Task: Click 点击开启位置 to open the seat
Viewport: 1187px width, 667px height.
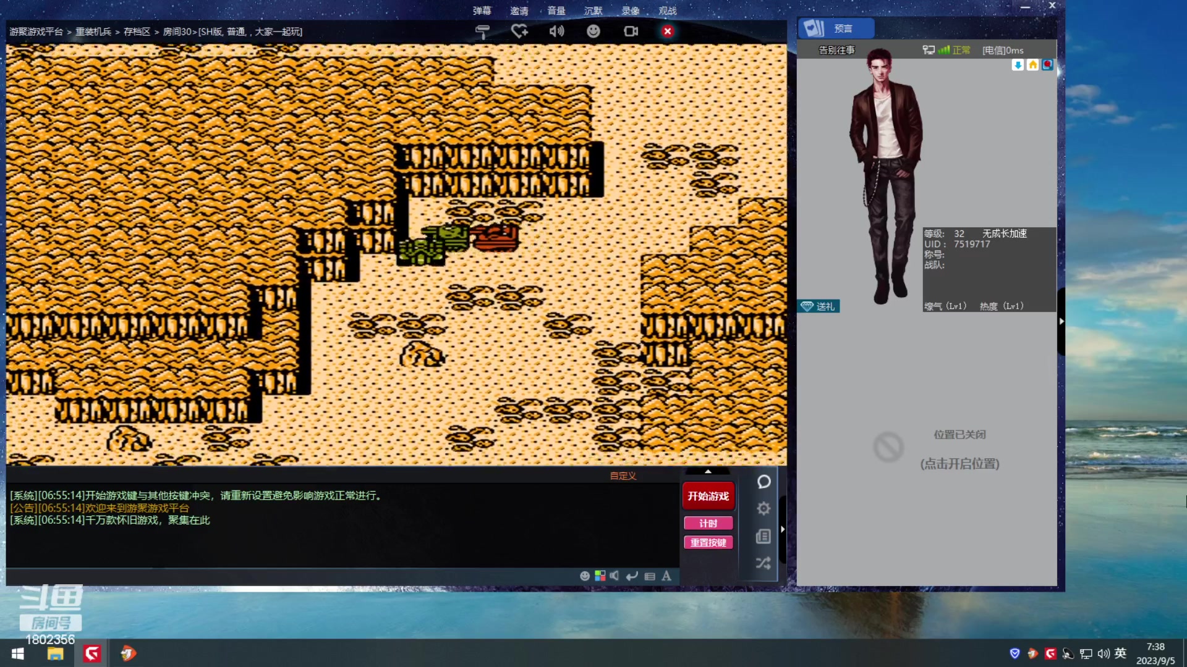Action: click(959, 464)
